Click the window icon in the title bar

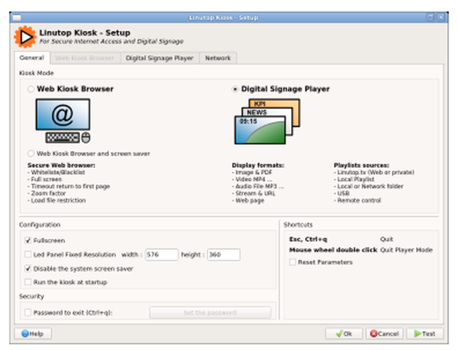click(17, 17)
